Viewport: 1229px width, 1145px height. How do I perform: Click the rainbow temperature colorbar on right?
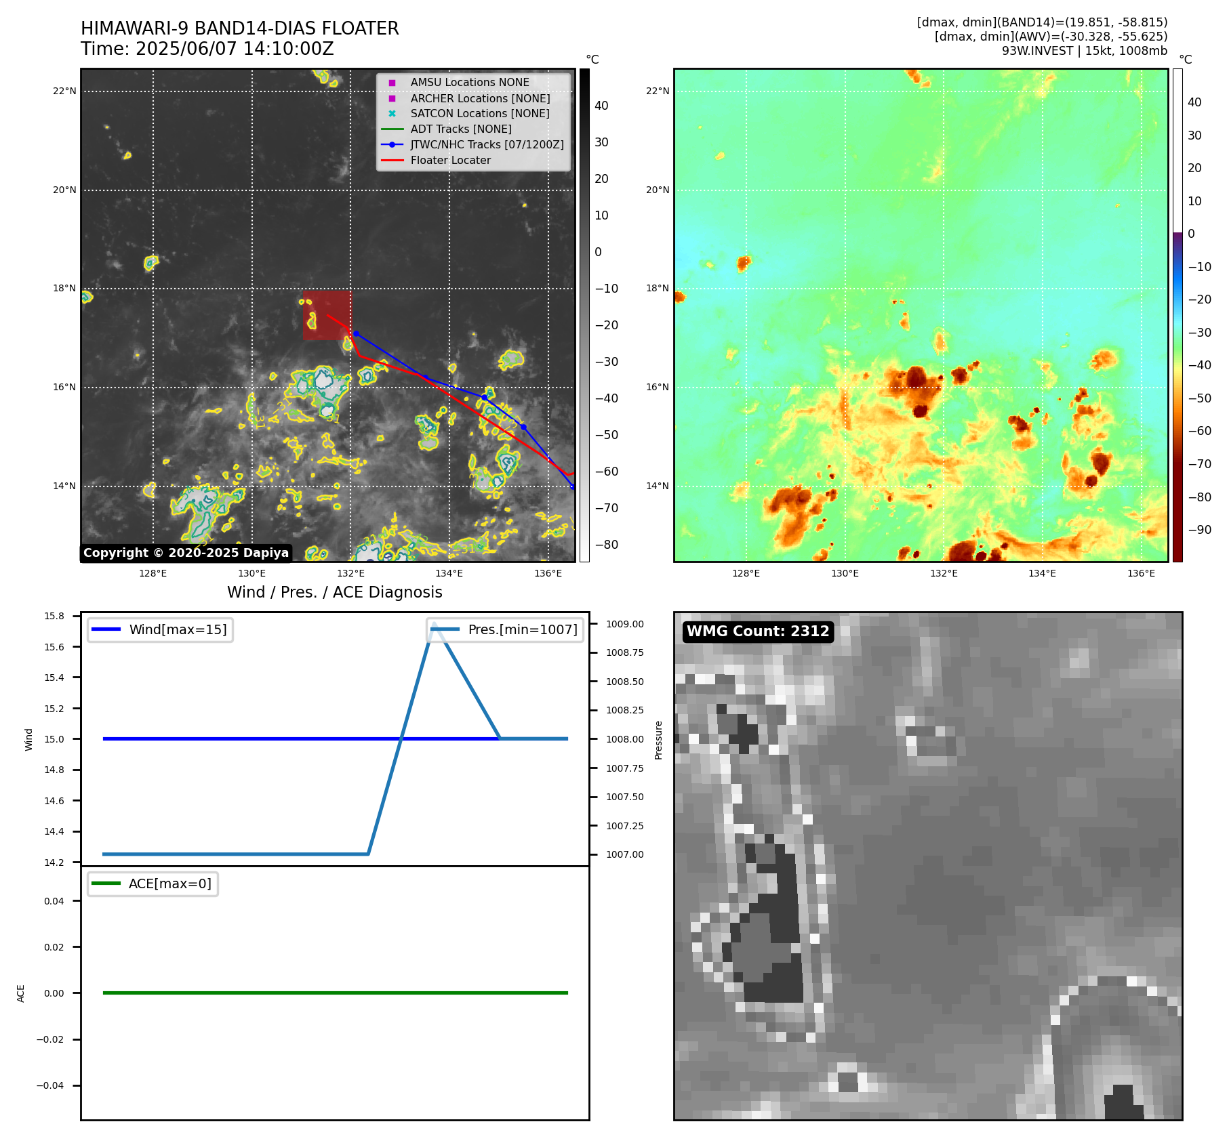click(1177, 315)
